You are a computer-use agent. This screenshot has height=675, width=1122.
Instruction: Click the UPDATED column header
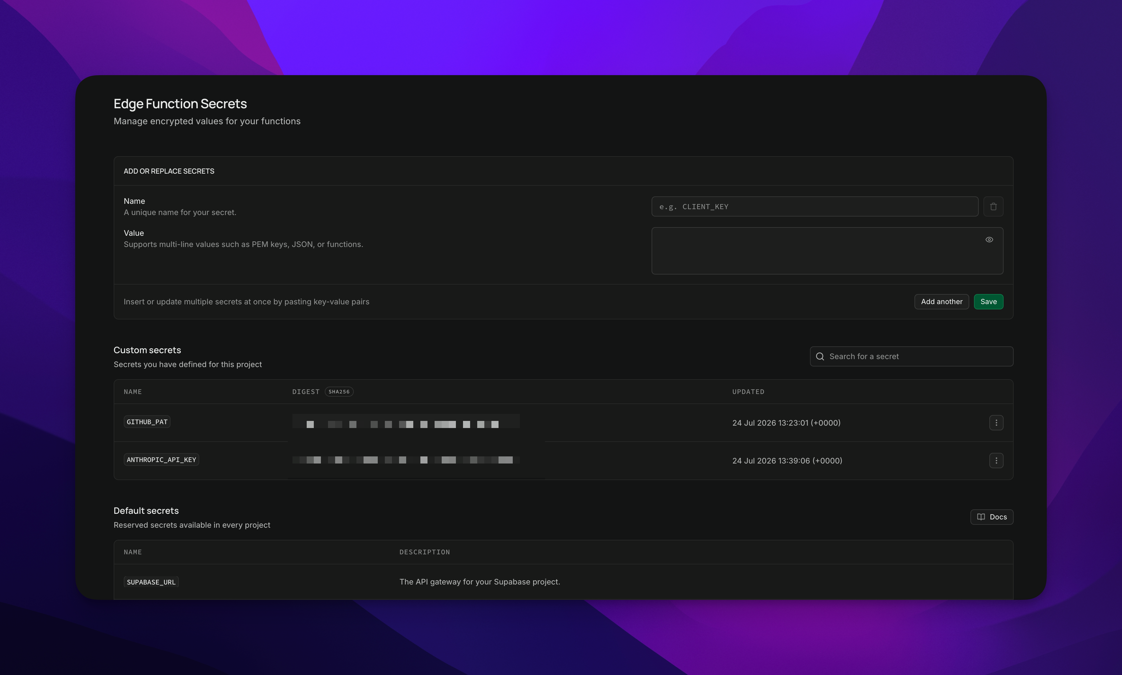[x=748, y=392]
